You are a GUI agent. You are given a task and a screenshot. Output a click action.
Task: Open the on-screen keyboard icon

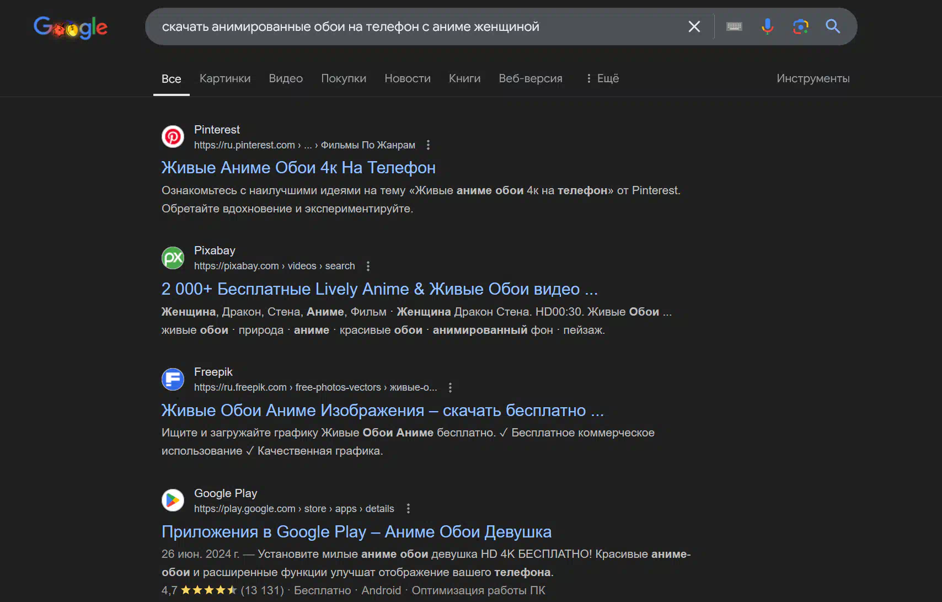click(734, 26)
